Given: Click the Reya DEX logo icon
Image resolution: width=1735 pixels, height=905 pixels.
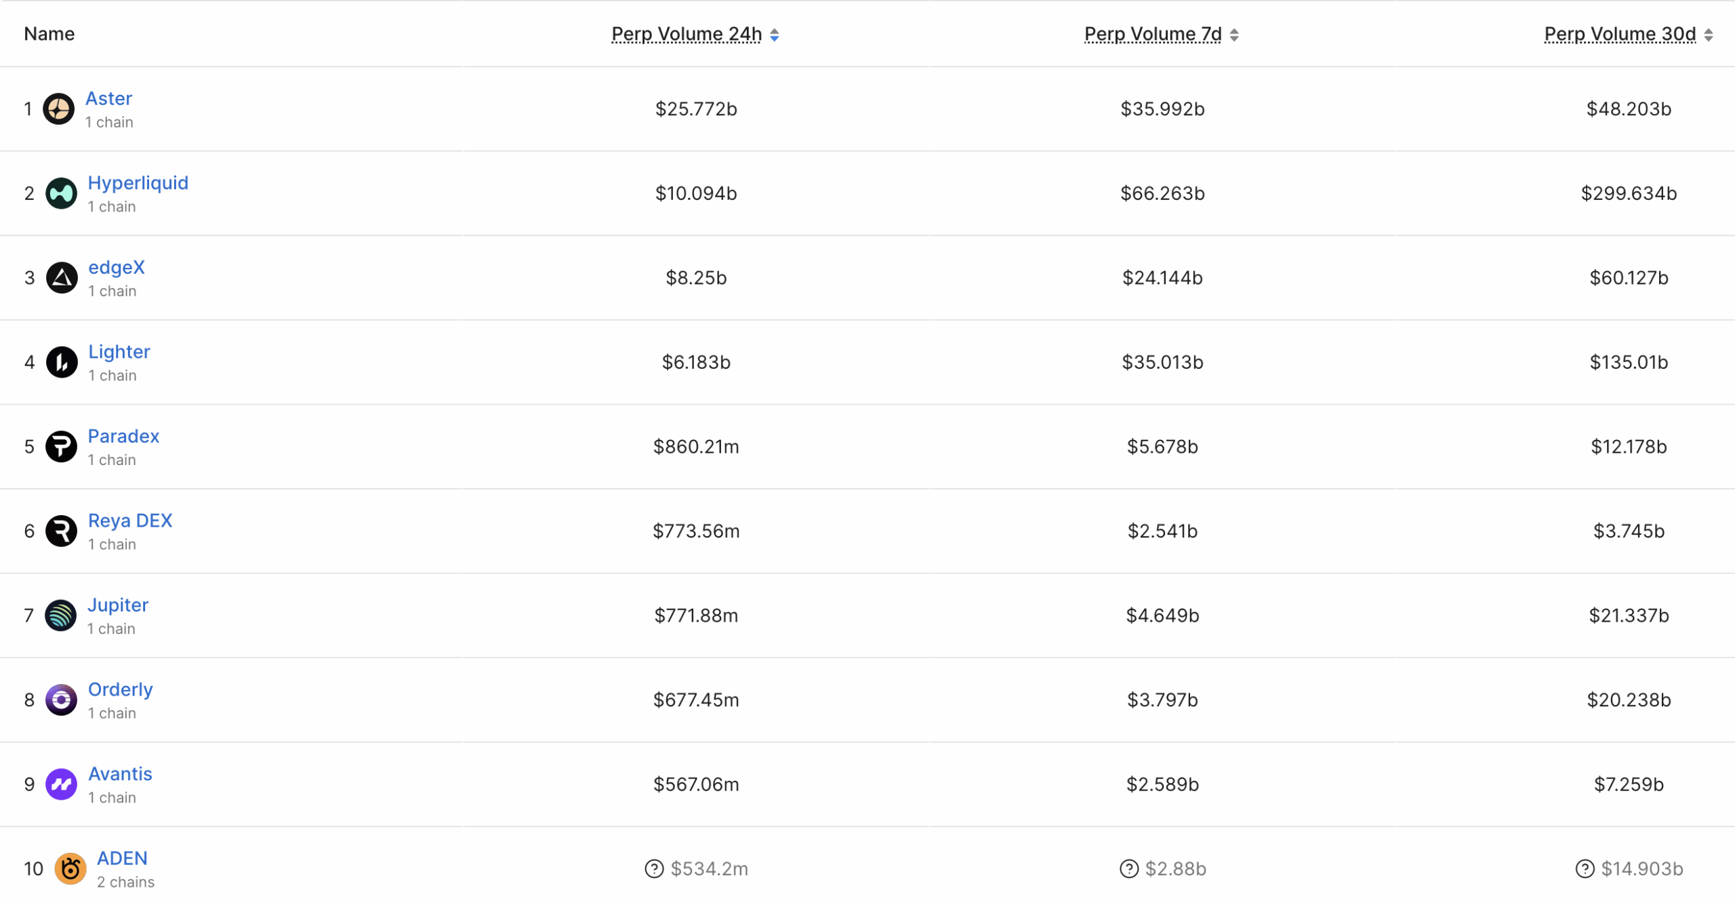Looking at the screenshot, I should point(62,531).
